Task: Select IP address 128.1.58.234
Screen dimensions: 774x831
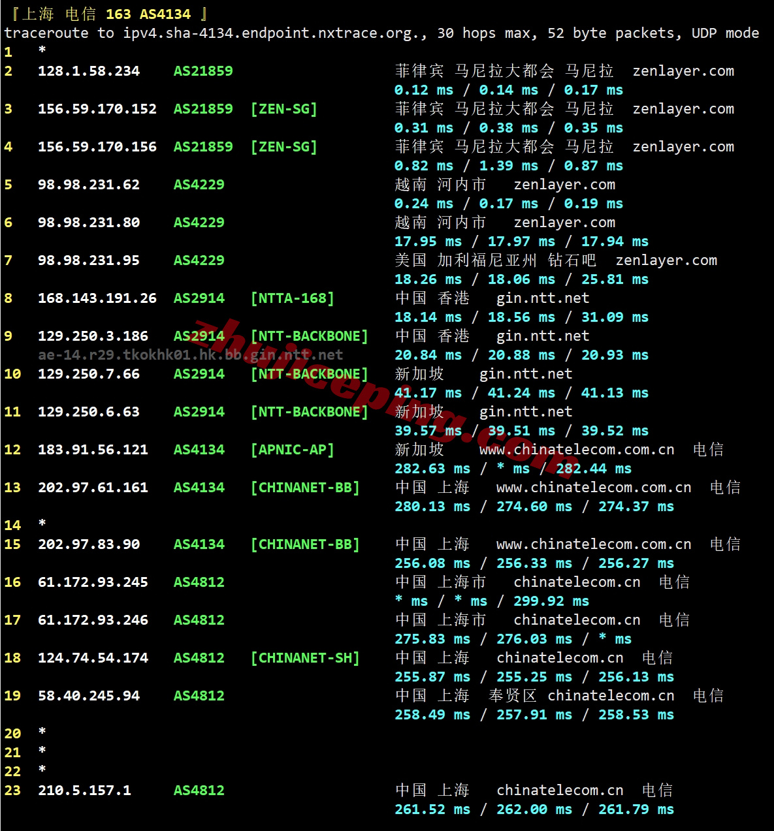Action: click(89, 71)
